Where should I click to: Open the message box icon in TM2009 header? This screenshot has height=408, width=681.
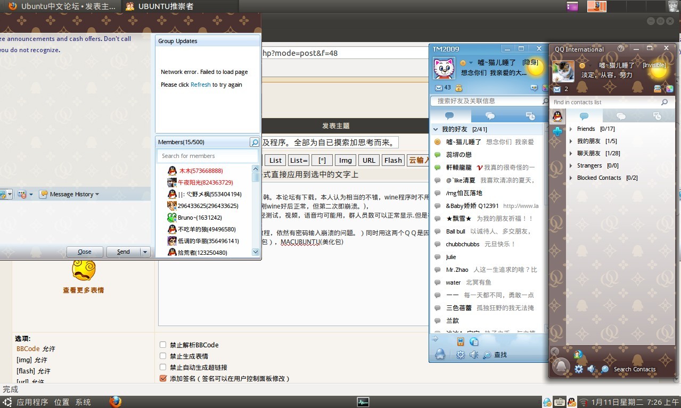[534, 88]
